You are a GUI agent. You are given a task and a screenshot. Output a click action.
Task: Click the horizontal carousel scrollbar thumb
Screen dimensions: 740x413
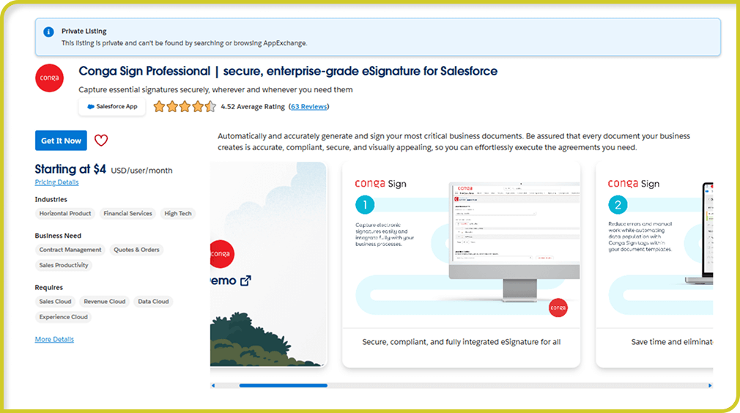click(283, 385)
